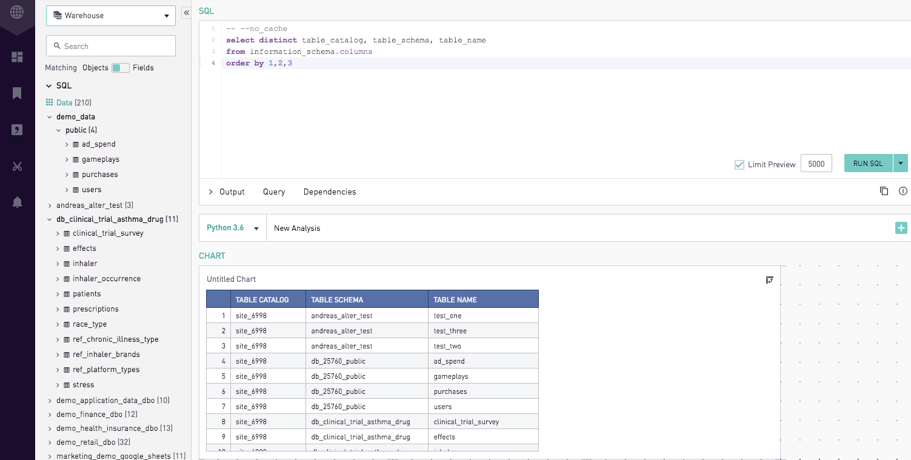Viewport: 911px width, 460px height.
Task: Click the test_three cell in results table
Action: click(x=483, y=331)
